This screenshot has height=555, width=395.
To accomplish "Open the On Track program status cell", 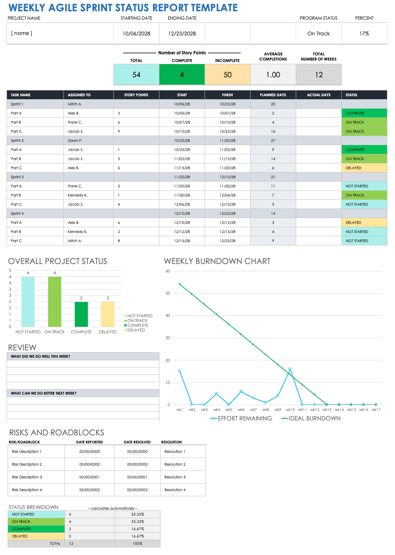I will point(318,34).
